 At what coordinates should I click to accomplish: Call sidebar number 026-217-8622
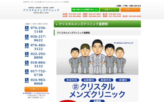click(x=38, y=38)
